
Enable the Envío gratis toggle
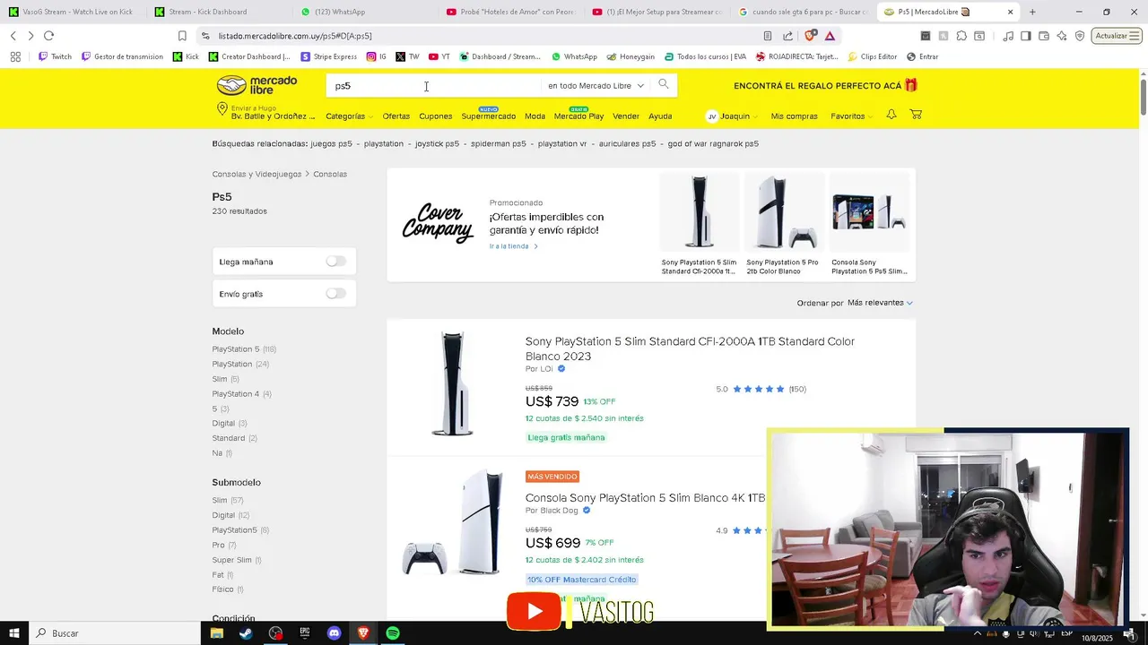click(x=335, y=294)
